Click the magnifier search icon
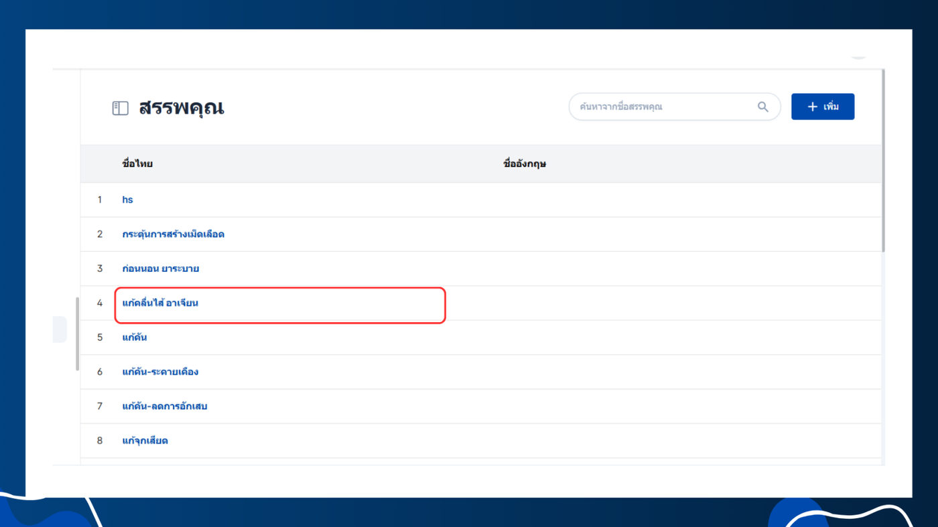 coord(762,107)
